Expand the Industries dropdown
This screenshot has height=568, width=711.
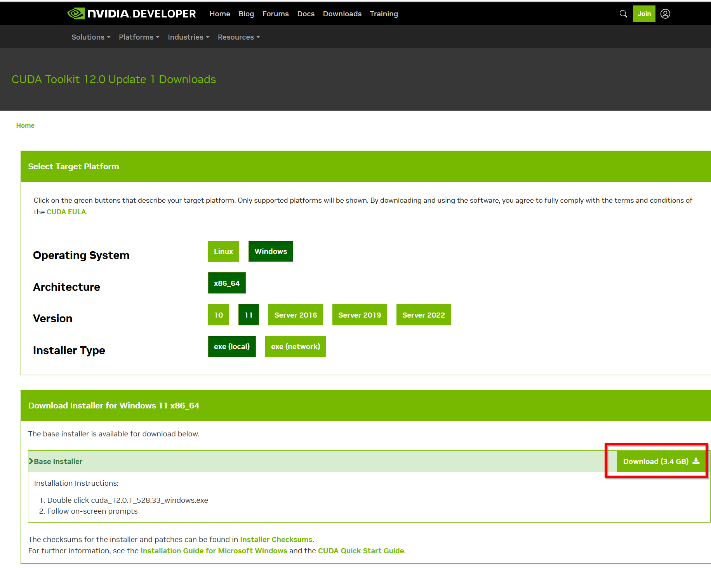pyautogui.click(x=188, y=37)
